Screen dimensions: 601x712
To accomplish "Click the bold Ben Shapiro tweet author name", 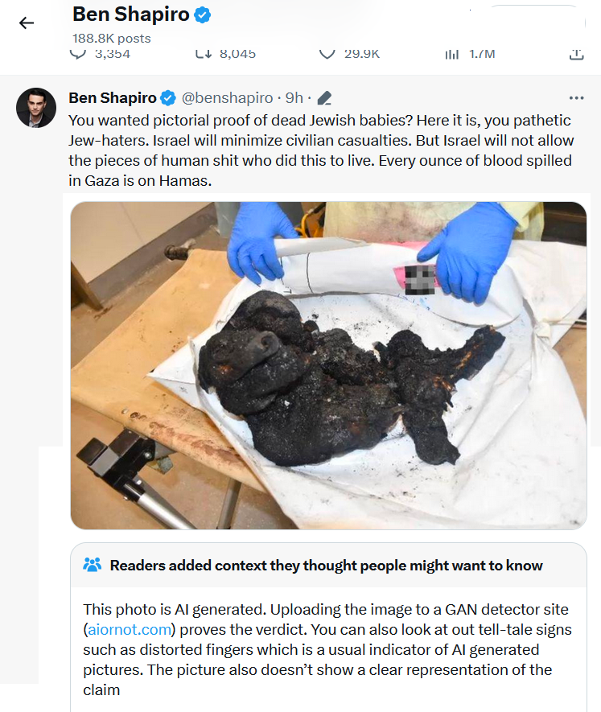I will (113, 98).
